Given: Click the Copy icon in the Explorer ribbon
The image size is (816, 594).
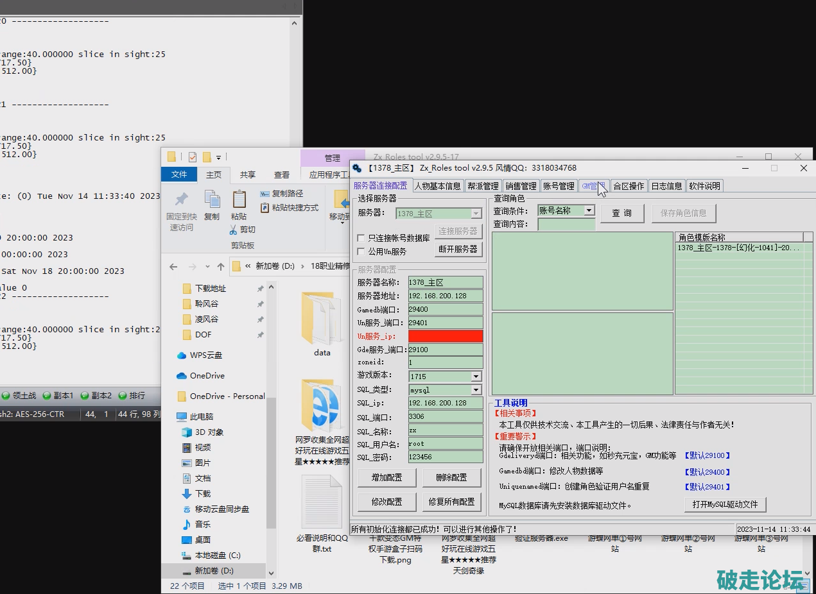Looking at the screenshot, I should tap(212, 199).
